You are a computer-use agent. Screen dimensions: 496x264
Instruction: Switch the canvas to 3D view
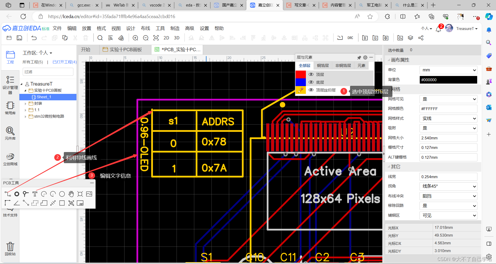coord(176,38)
